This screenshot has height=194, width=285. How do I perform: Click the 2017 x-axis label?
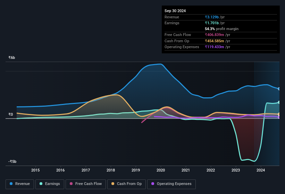(86, 170)
